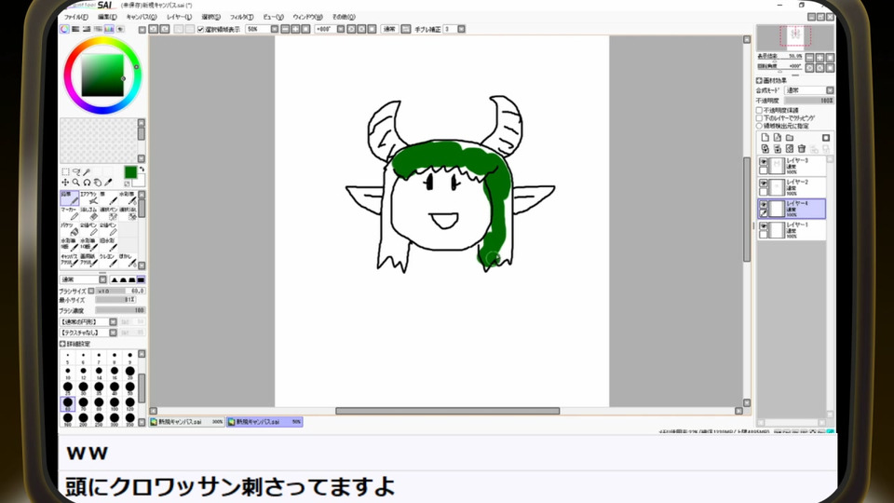Open the rotation angle dropdown
Screen dimensions: 894x503
click(341, 29)
